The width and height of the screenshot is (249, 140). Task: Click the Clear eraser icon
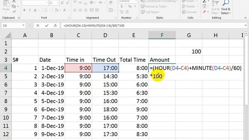coord(205,12)
